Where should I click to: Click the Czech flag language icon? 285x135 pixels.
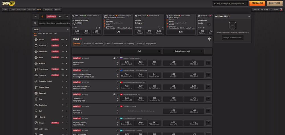(281, 9)
